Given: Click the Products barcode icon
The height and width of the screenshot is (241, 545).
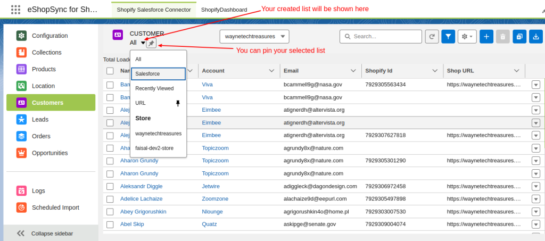Looking at the screenshot, I should point(21,69).
